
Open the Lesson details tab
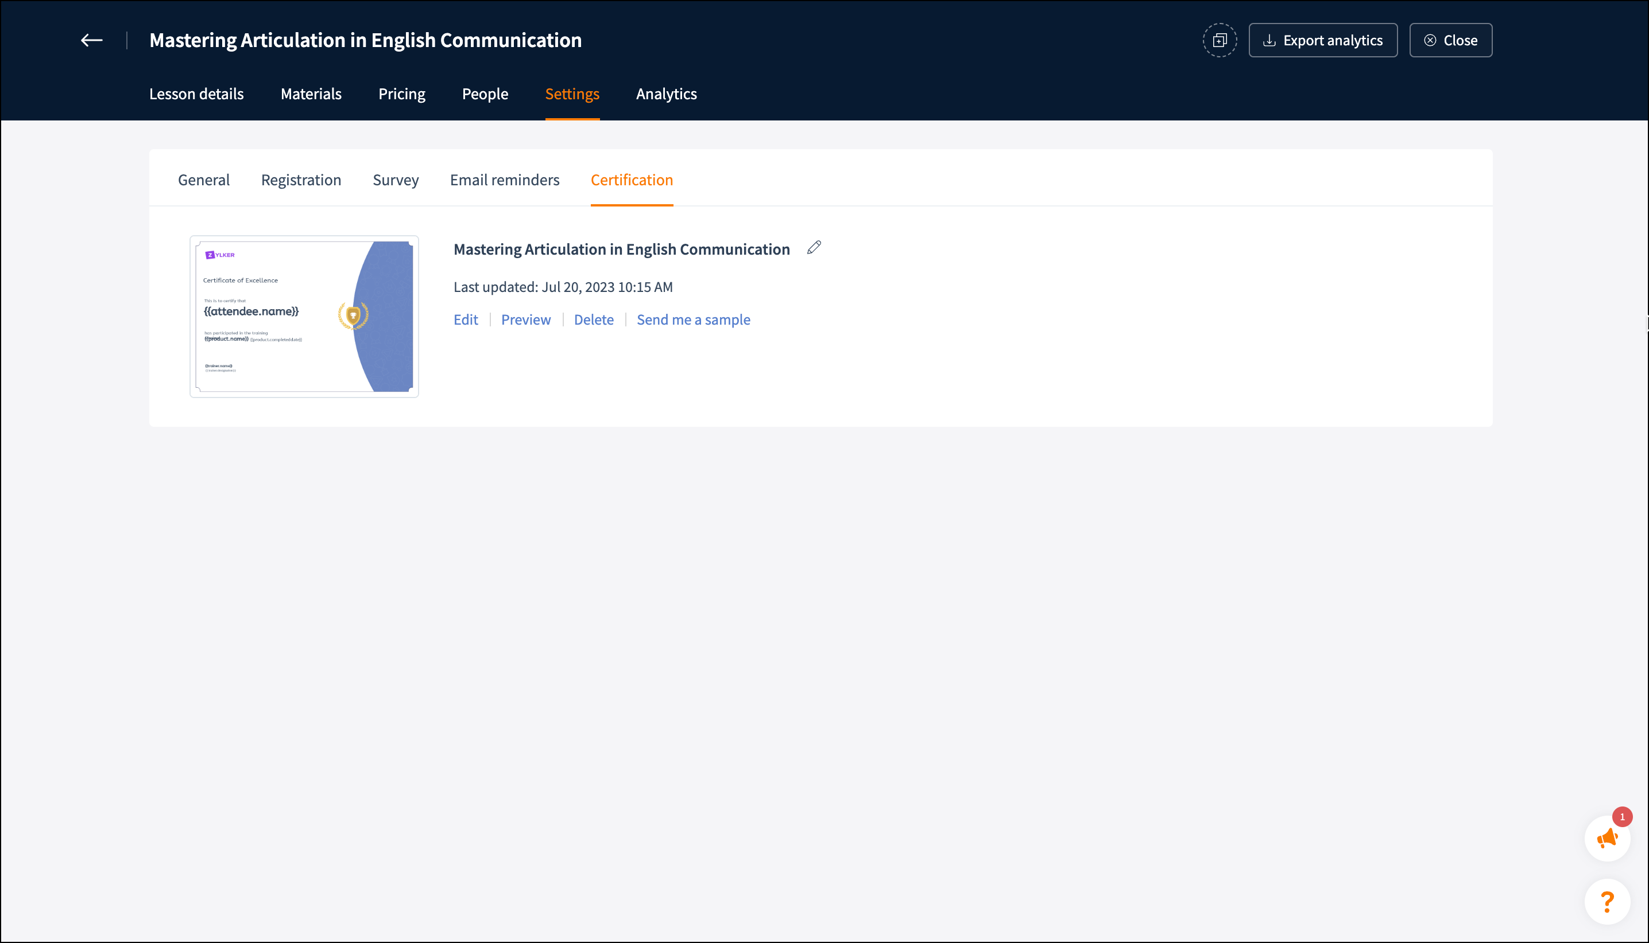click(x=196, y=94)
